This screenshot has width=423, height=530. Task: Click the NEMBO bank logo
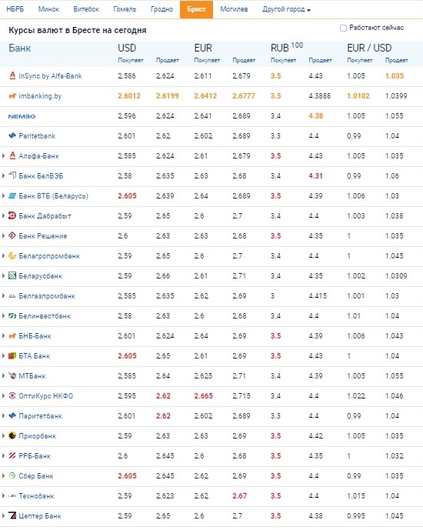click(x=22, y=116)
